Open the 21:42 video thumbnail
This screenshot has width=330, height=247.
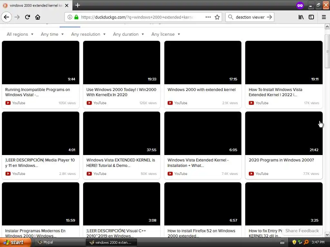pyautogui.click(x=284, y=133)
